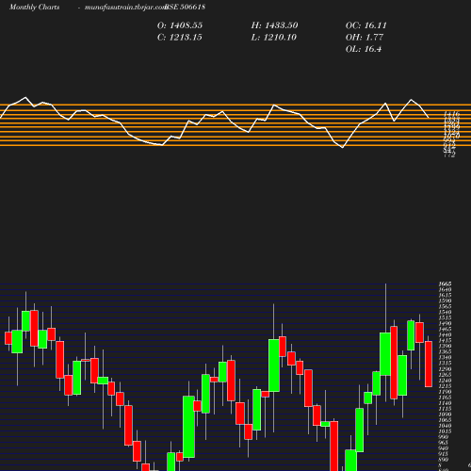
Task: Click the 'OH: 1.77' reading
Action: 365,38
